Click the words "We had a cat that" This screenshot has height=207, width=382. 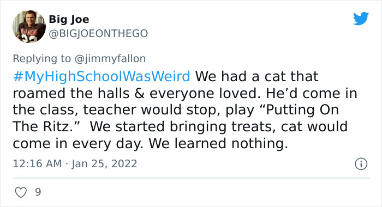pos(257,76)
